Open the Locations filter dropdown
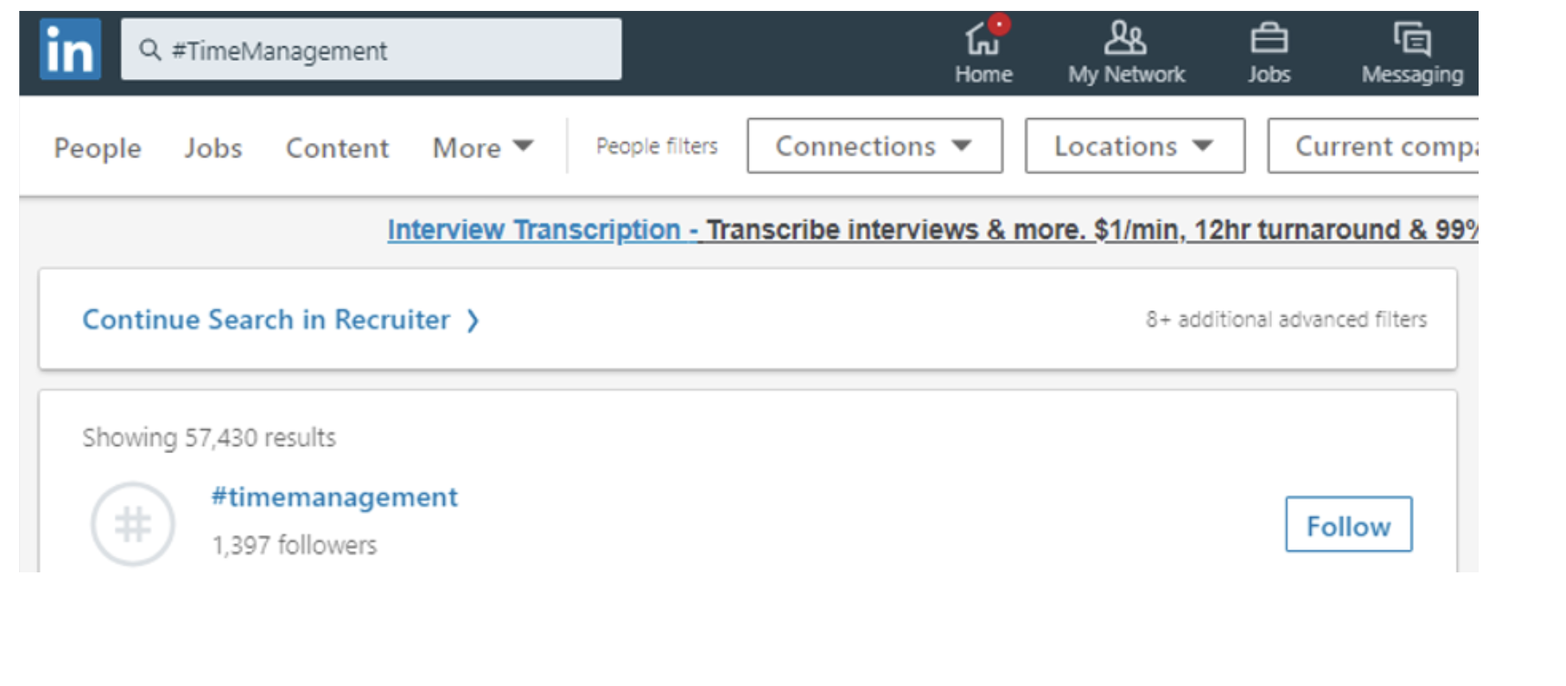The image size is (1566, 686). (1134, 146)
